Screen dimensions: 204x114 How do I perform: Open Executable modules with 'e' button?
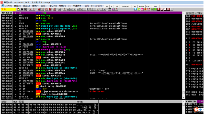pos(68,9)
